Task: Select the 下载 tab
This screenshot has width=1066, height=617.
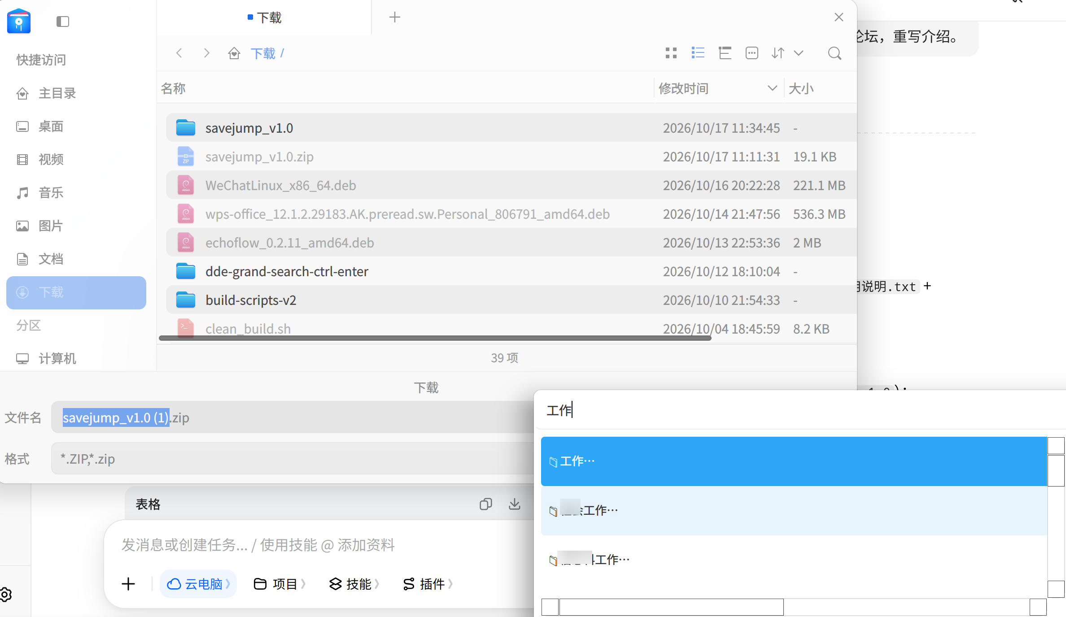Action: tap(264, 17)
